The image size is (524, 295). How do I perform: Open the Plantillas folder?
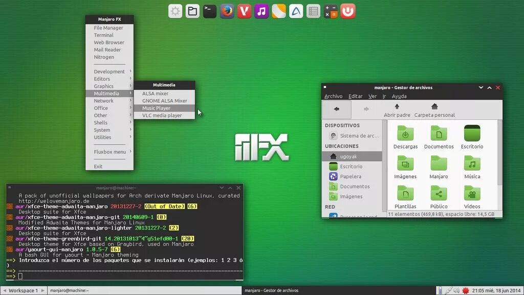(405, 197)
